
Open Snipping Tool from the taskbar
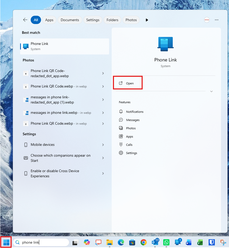(x=223, y=242)
